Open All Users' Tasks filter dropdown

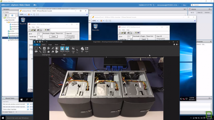(8, 112)
